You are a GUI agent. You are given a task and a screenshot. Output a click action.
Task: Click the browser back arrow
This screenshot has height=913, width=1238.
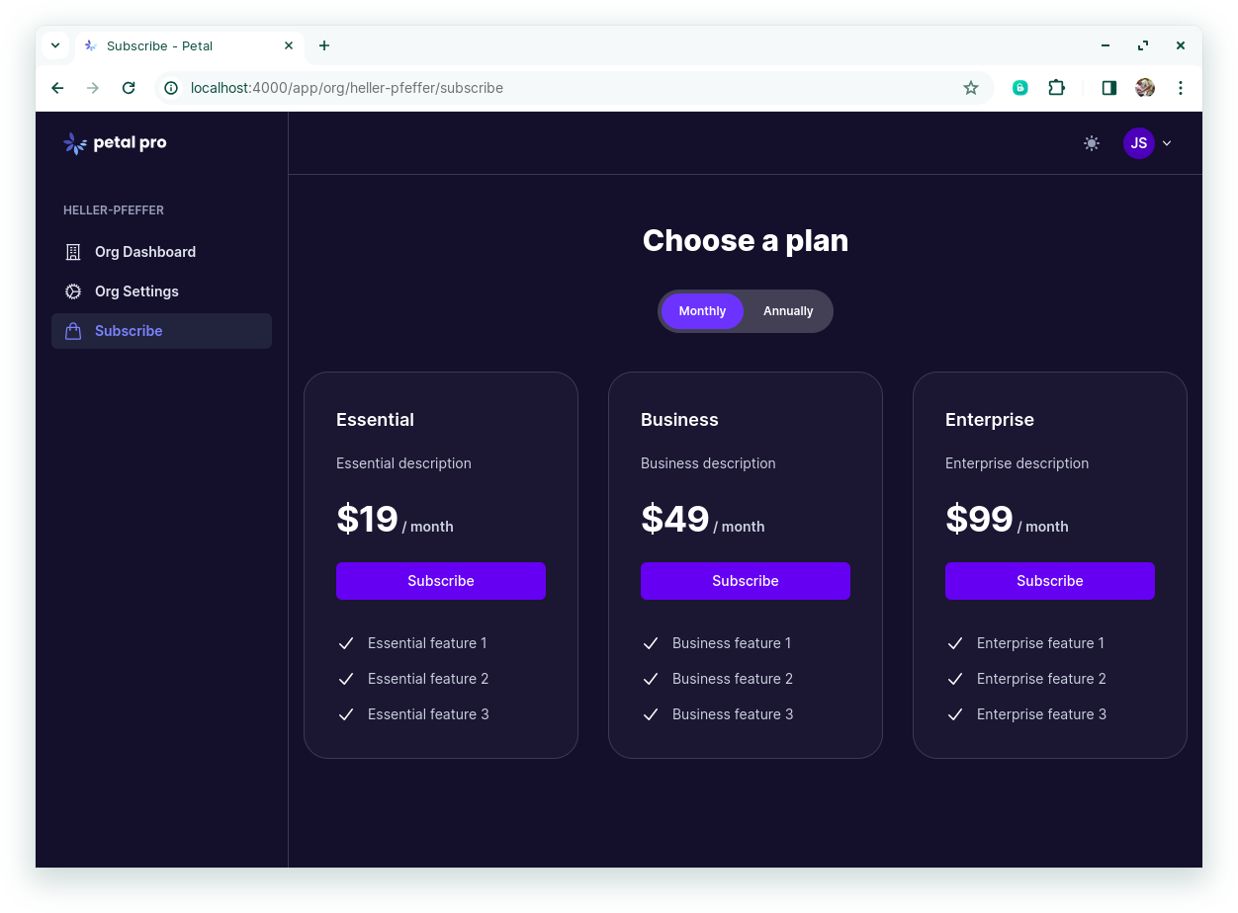[x=57, y=88]
